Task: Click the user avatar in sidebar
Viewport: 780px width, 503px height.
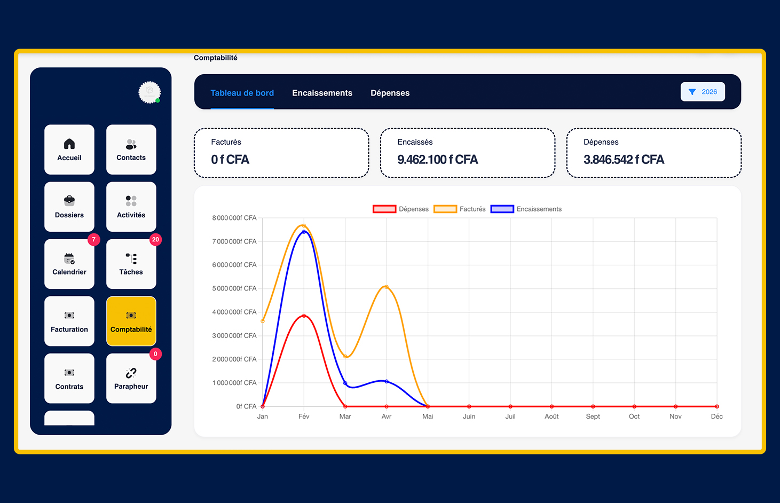Action: (149, 92)
